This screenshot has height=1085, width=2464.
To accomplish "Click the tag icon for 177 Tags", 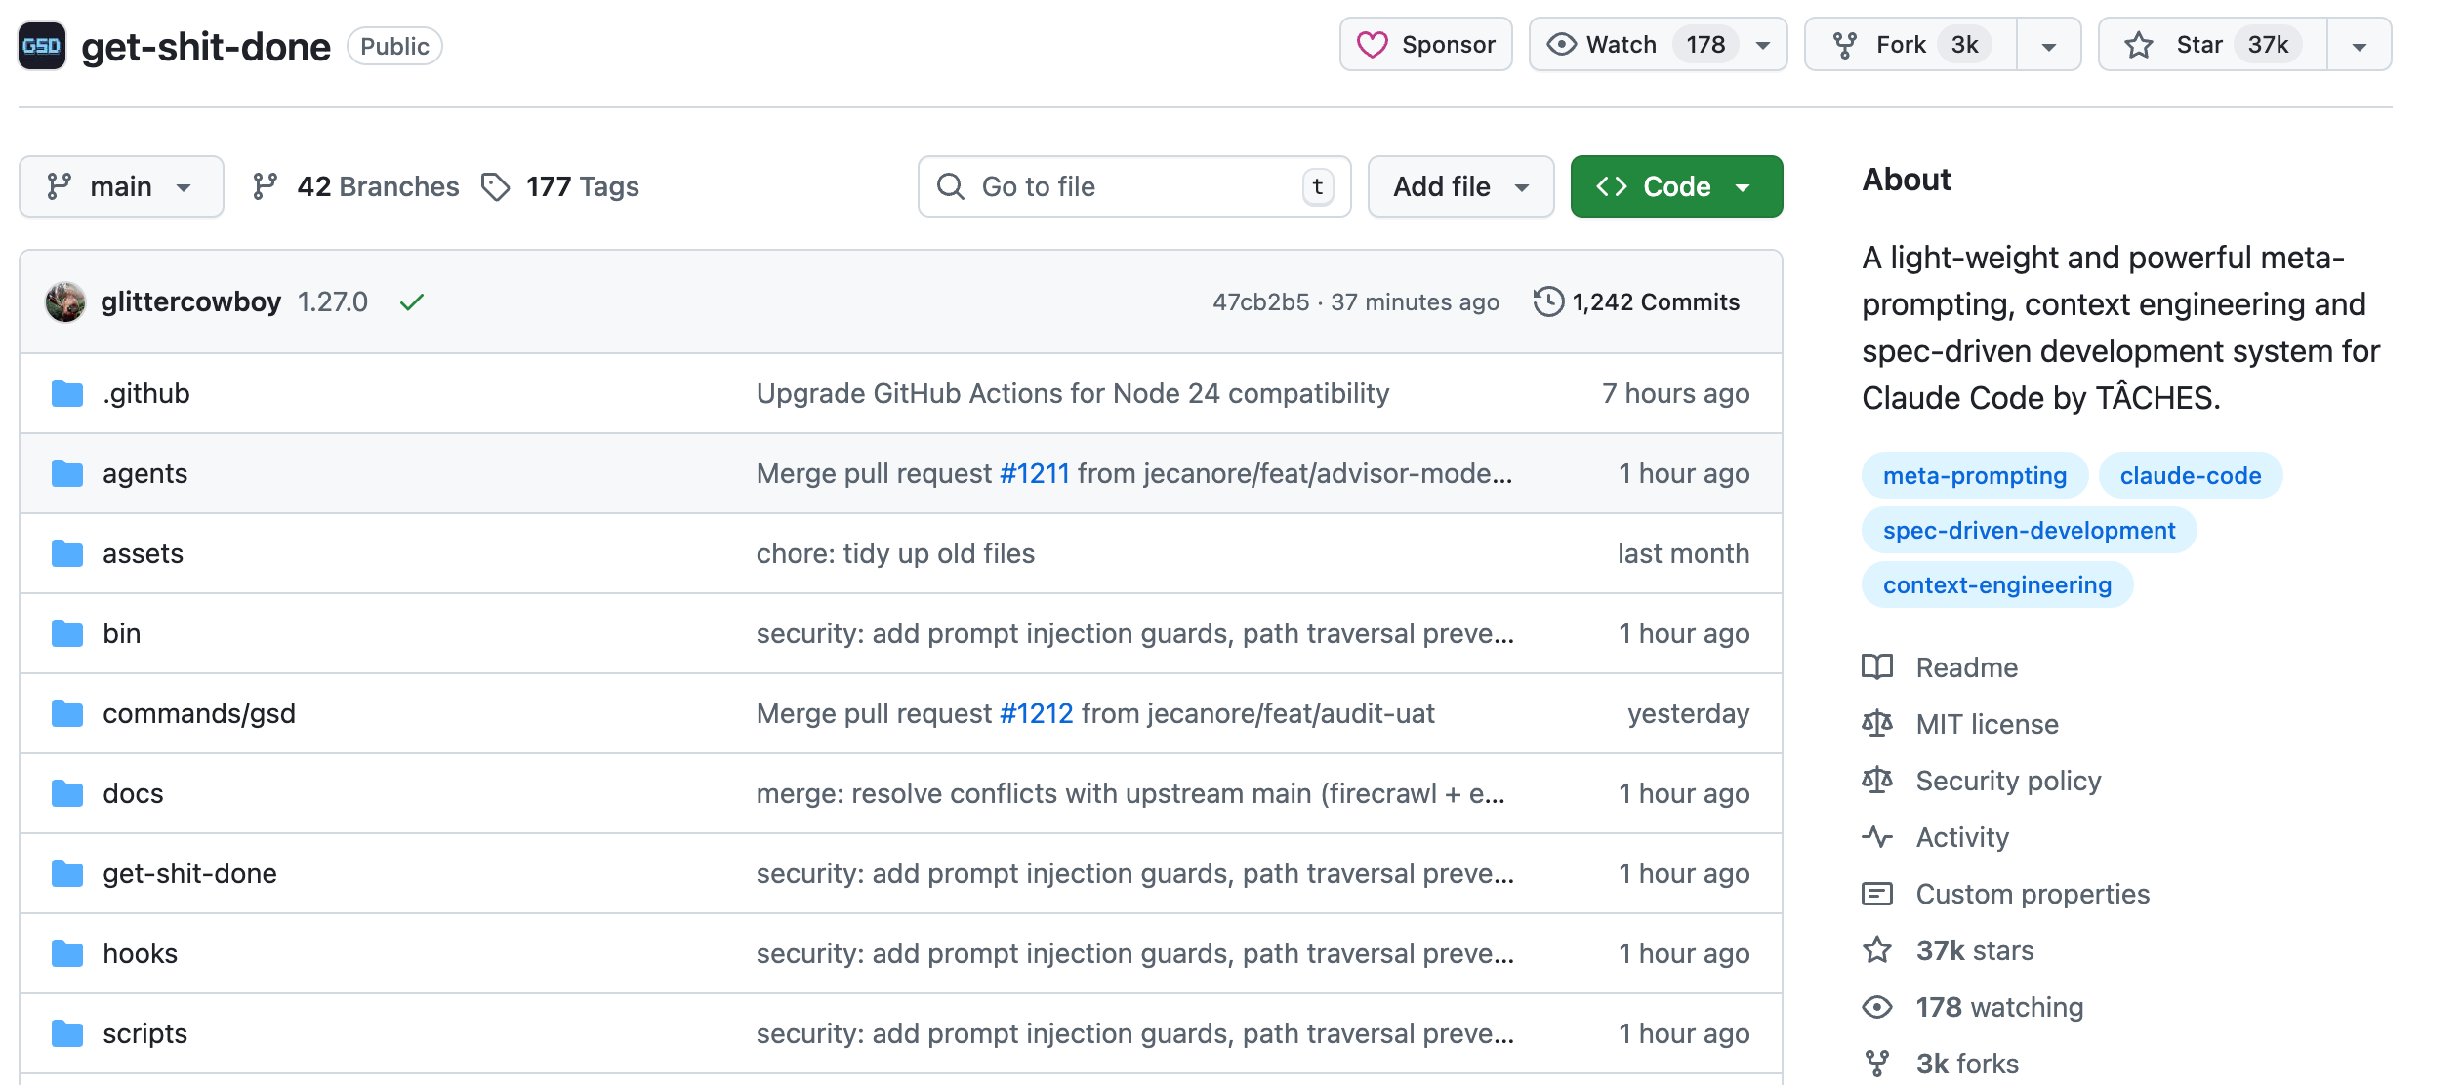I will coord(496,186).
